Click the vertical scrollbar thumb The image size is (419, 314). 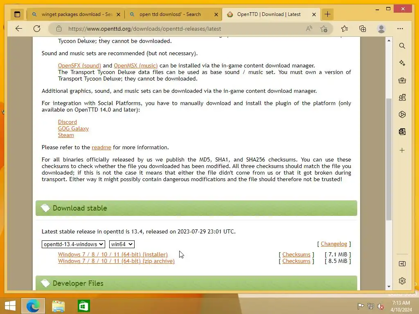pos(389,159)
